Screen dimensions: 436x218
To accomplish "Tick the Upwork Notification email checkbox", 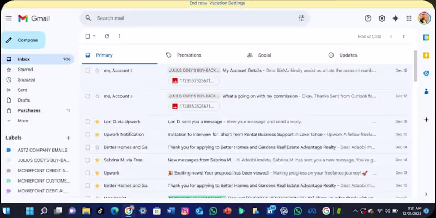I will pyautogui.click(x=88, y=134).
